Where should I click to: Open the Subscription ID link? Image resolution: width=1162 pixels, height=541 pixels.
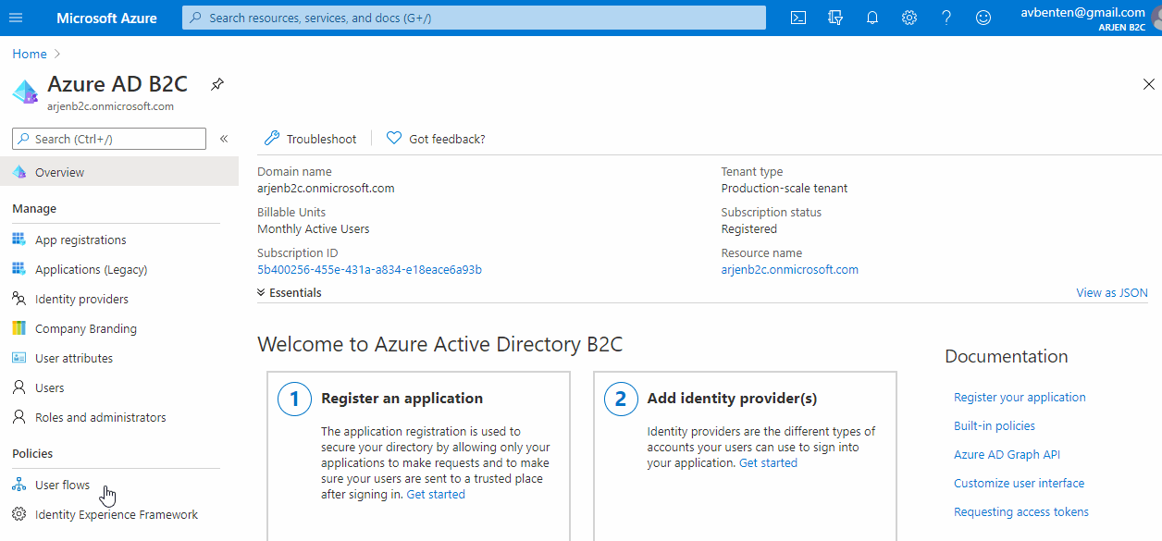[x=369, y=270]
